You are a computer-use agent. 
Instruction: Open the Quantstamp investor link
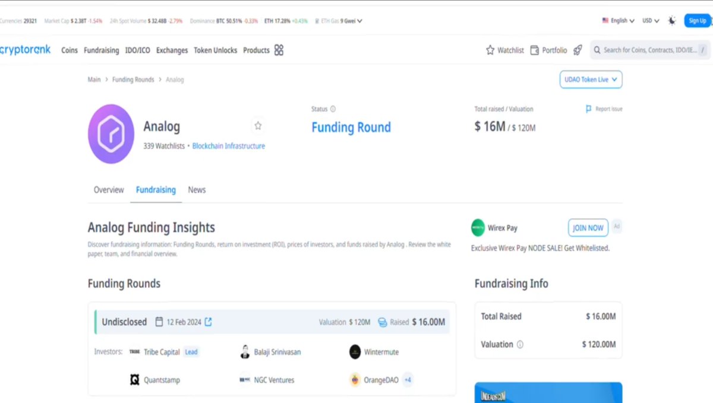point(162,380)
